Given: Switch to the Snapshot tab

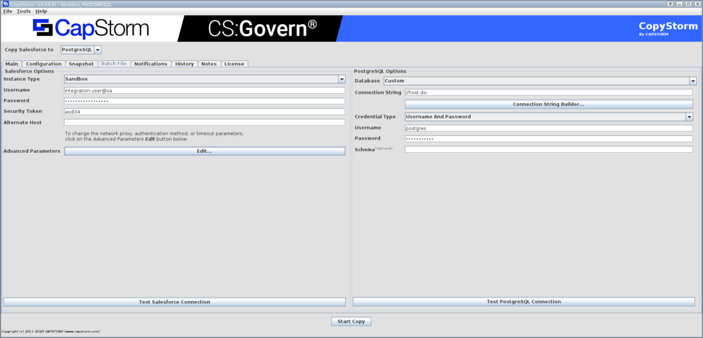Looking at the screenshot, I should 81,63.
